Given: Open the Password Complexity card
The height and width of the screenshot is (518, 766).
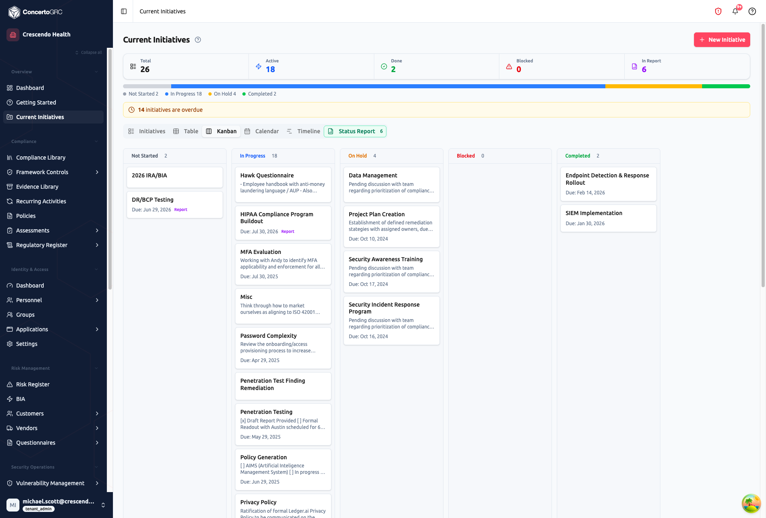Looking at the screenshot, I should [283, 348].
